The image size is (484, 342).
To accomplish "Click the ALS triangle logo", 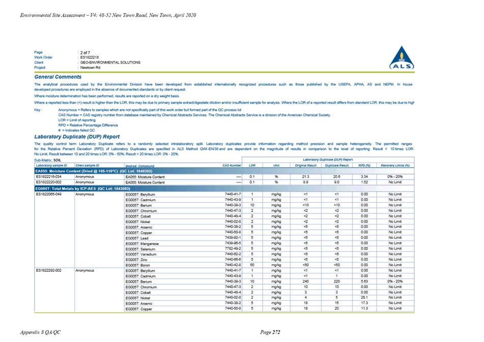I will (402, 58).
